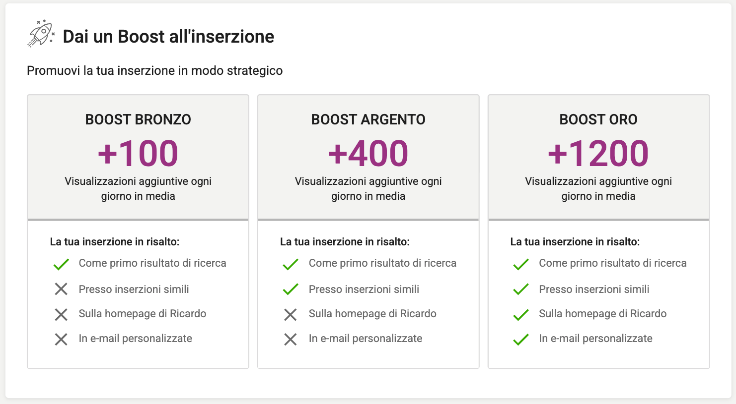Click the +1200 visualizzazioni number
This screenshot has height=404, width=736.
[598, 153]
